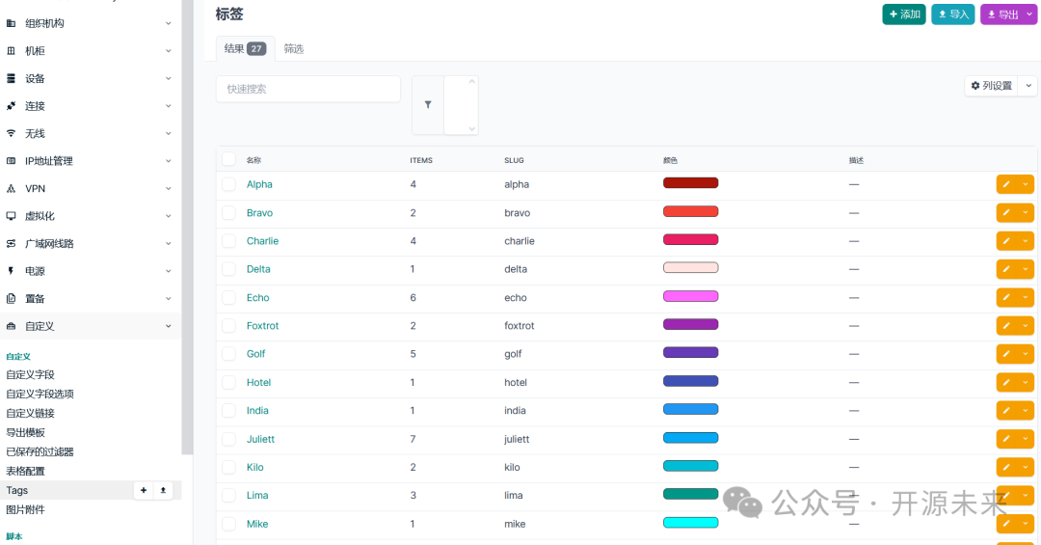Tick the checkbox for the Bravo row
1041x545 pixels.
pyautogui.click(x=229, y=212)
